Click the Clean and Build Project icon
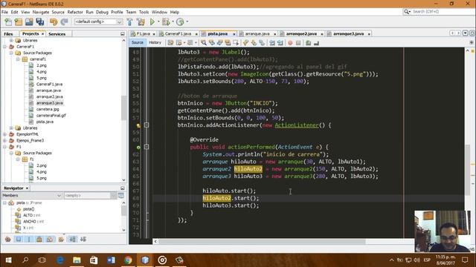The image size is (476, 267). pos(141,22)
